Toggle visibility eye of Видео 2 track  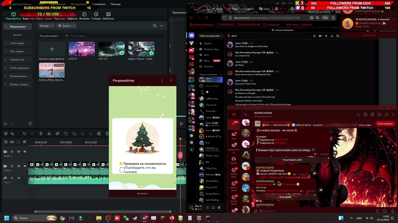pos(25,151)
